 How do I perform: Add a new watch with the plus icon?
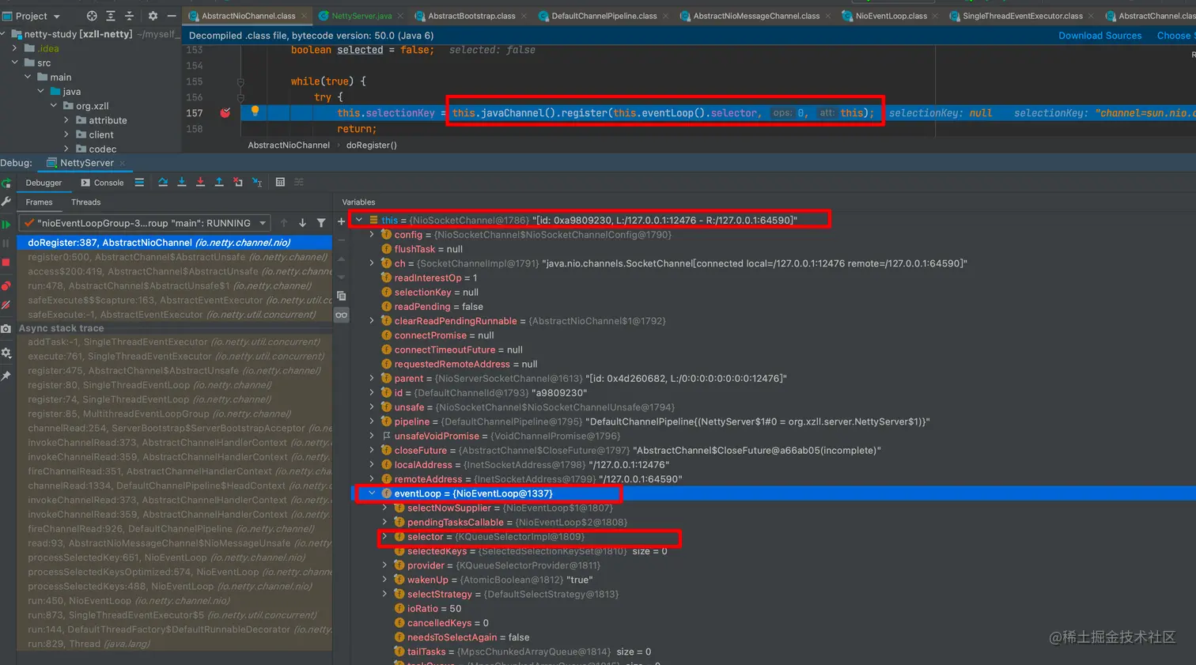coord(342,221)
